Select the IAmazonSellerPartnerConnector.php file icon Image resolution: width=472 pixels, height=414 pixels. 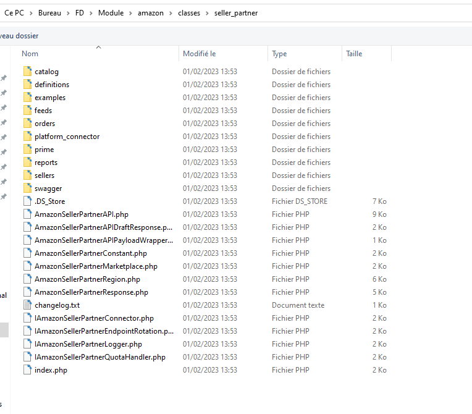(x=27, y=318)
